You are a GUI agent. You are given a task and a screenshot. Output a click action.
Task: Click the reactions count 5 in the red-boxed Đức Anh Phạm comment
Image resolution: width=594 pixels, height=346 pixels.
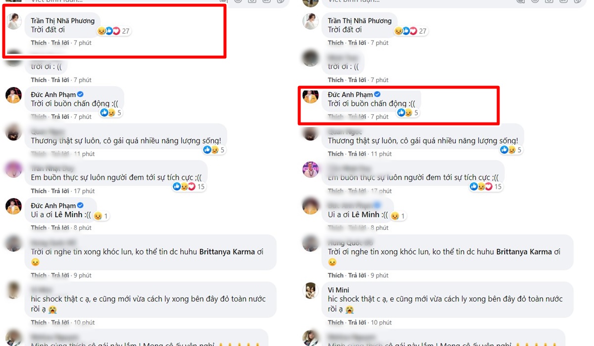click(416, 113)
